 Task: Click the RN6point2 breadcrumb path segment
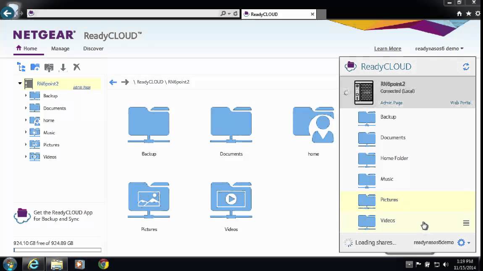coord(178,82)
